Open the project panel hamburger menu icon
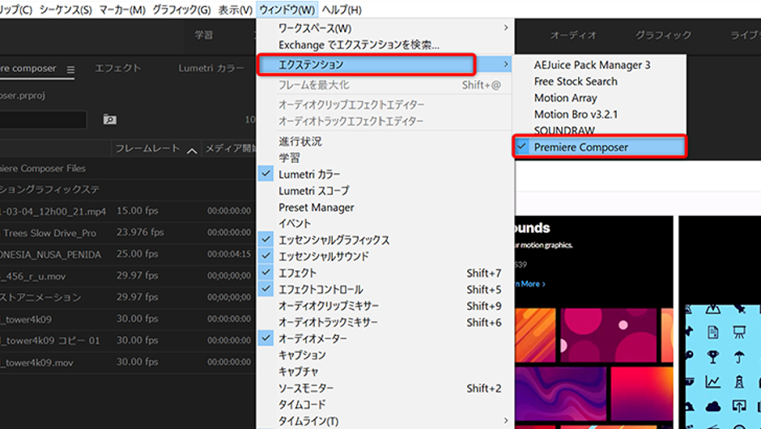Viewport: 761px width, 429px height. [71, 70]
